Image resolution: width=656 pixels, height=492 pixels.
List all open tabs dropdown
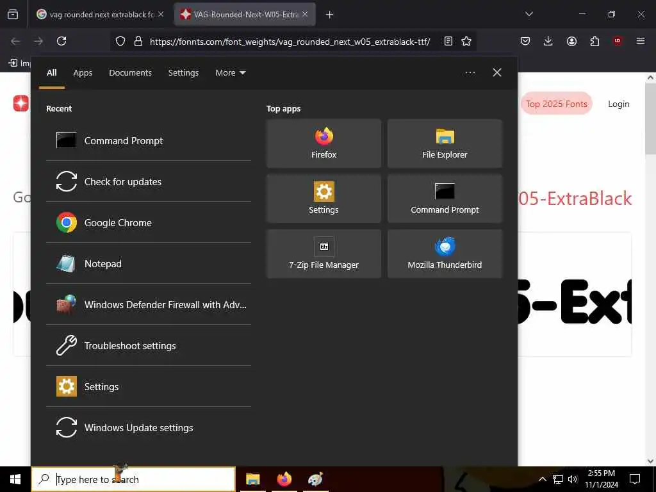pos(529,14)
